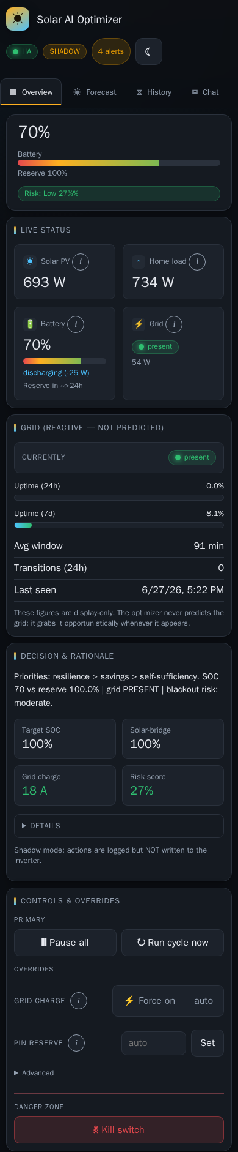The height and width of the screenshot is (1152, 238).
Task: Open Pin Reserve info icon
Action: pos(76,1043)
